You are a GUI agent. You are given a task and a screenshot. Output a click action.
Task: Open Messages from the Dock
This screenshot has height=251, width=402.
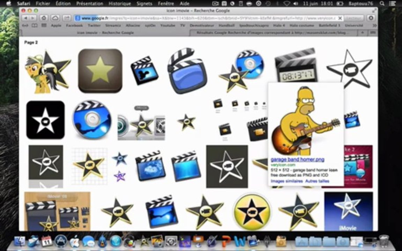(88, 242)
